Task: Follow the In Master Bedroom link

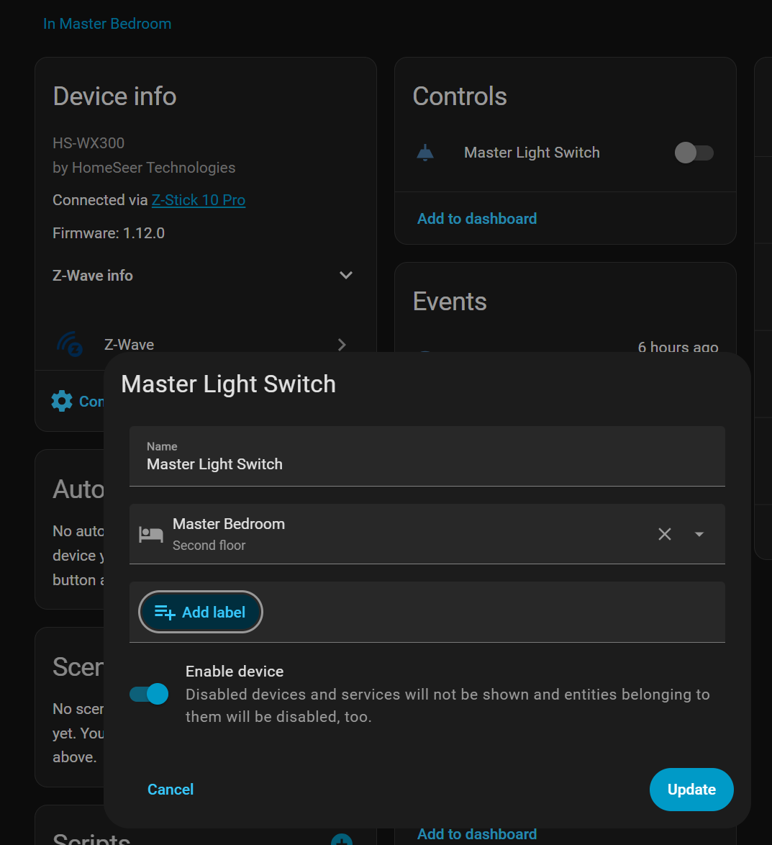Action: (107, 24)
